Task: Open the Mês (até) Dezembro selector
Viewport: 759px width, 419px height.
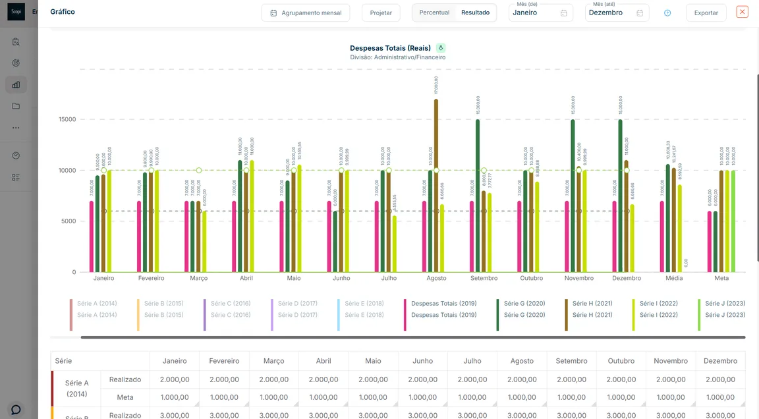Action: point(617,13)
